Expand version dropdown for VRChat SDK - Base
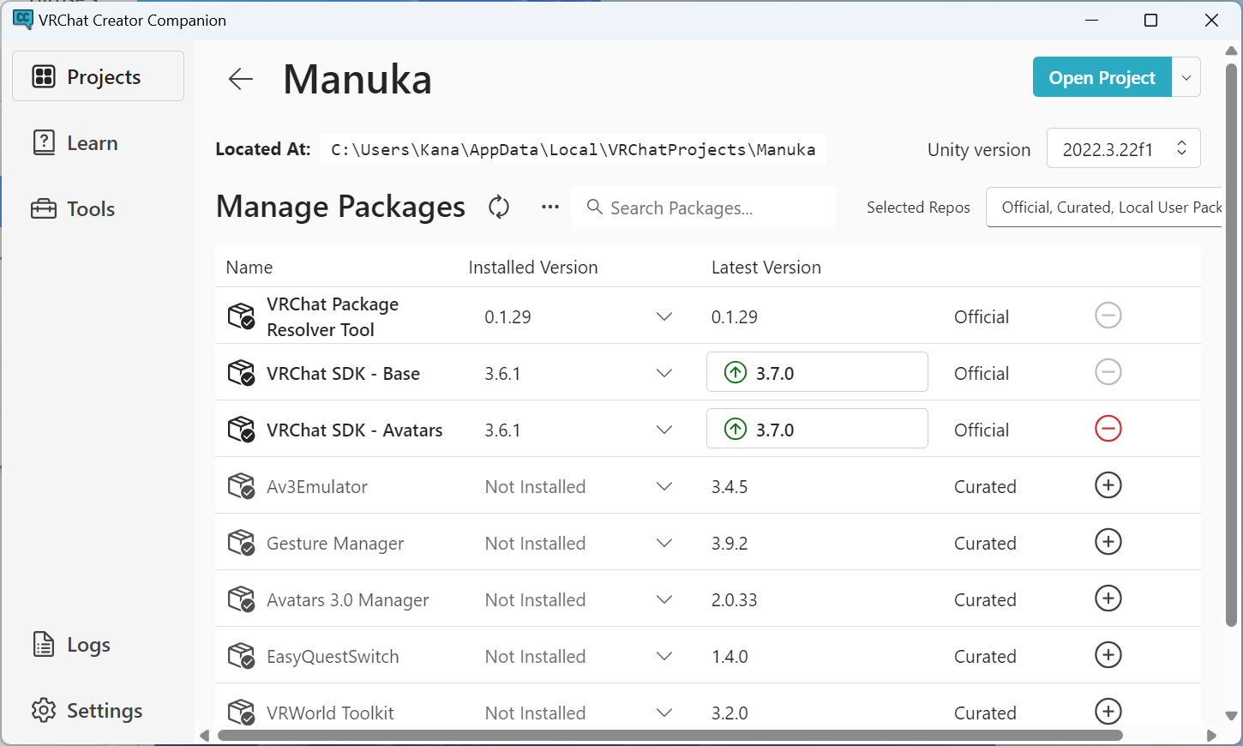 click(x=664, y=373)
